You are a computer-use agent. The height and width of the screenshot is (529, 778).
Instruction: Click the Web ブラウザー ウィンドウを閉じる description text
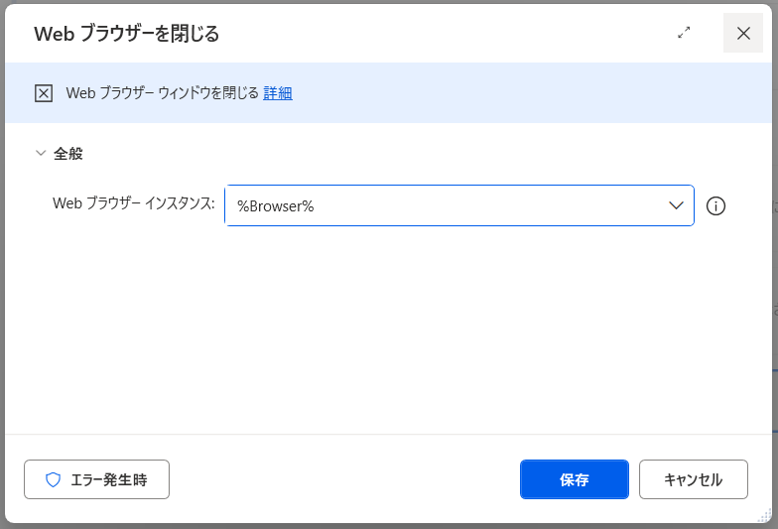[162, 93]
